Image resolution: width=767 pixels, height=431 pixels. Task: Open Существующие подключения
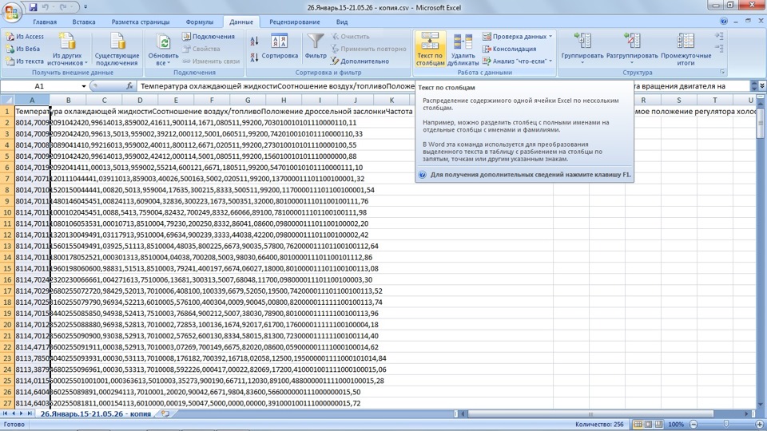click(x=117, y=49)
